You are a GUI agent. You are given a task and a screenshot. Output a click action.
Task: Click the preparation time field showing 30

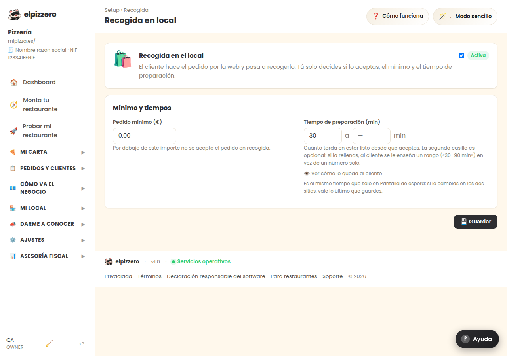pos(323,136)
